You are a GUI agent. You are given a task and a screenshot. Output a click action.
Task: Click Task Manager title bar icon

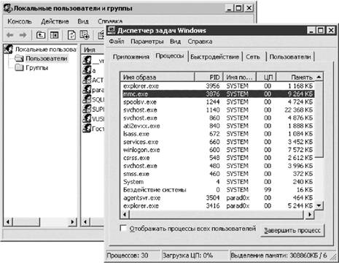tap(112, 30)
